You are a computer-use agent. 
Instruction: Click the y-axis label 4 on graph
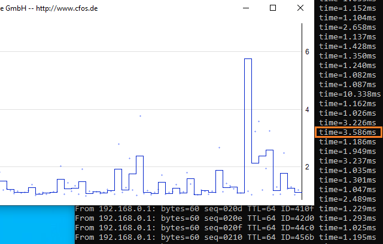(x=307, y=110)
